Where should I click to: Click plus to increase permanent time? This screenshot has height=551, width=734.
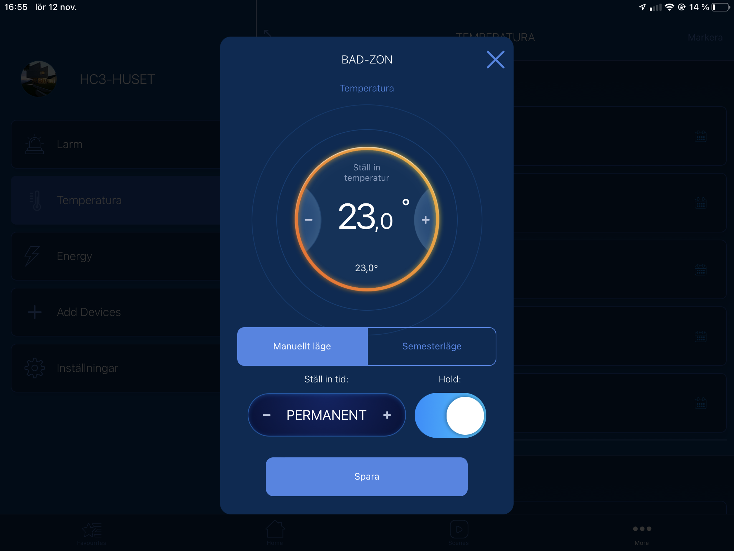tap(387, 414)
